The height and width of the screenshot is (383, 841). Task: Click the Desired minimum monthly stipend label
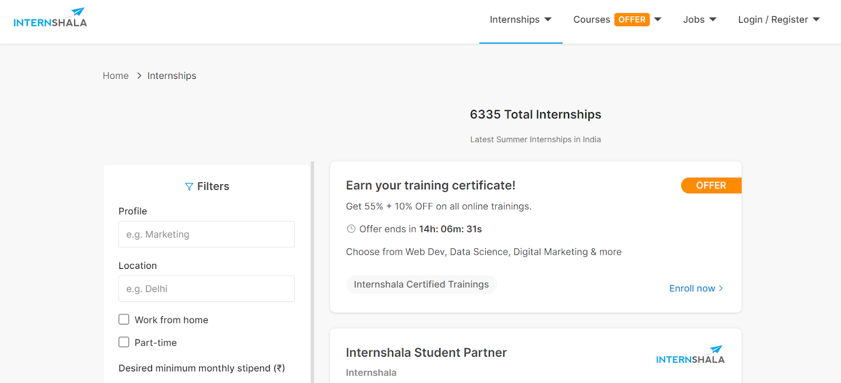pos(202,368)
